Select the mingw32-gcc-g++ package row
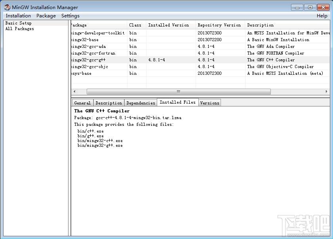Viewport: 333px width, 239px height. [x=200, y=60]
